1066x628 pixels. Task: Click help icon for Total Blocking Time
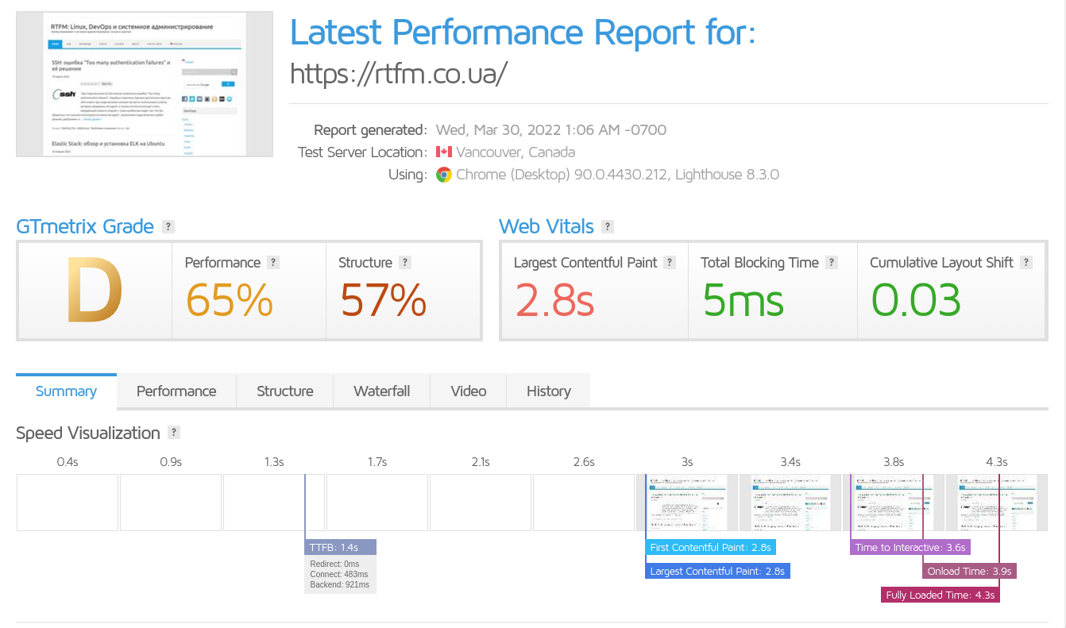tap(832, 263)
